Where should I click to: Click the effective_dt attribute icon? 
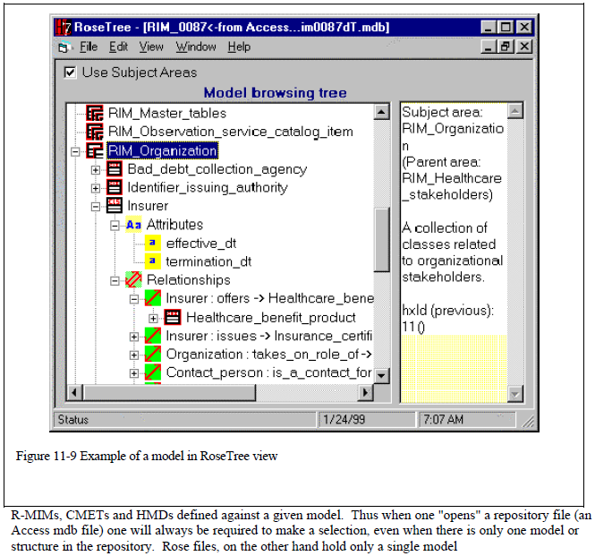152,243
